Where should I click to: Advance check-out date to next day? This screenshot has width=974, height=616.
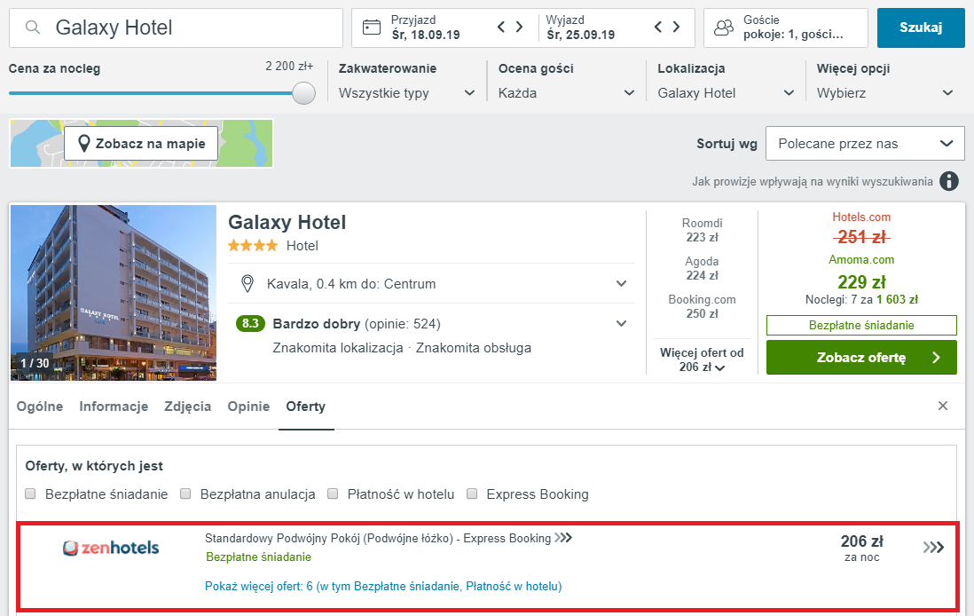coord(677,28)
